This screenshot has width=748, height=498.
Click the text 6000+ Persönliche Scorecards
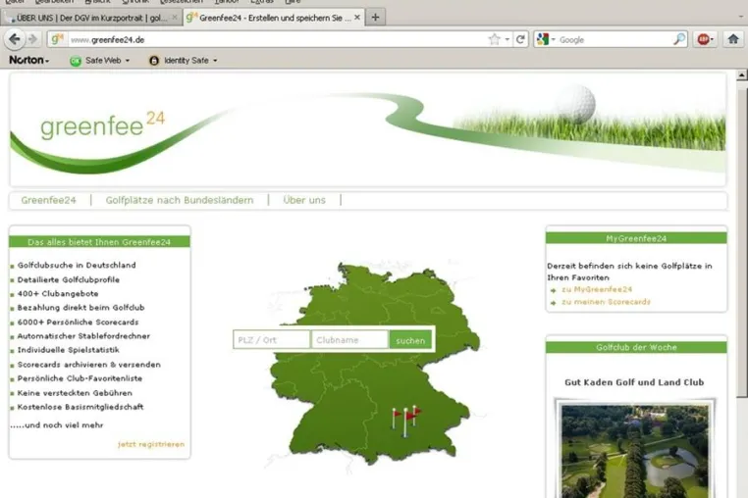tap(78, 323)
